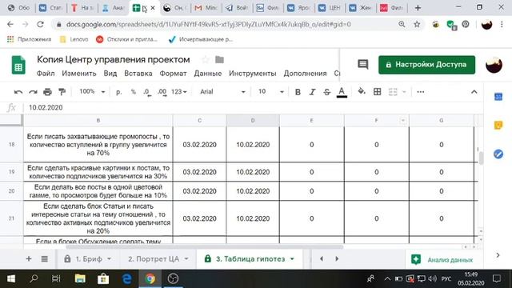Open the Изменить menu
This screenshot has height=288, width=512.
[79, 74]
